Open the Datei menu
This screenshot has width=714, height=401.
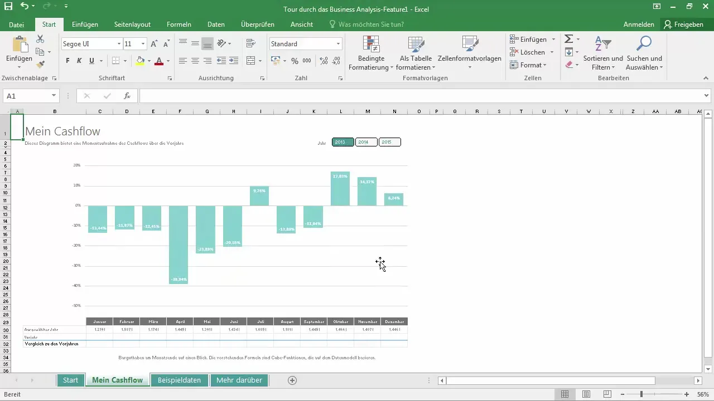coord(17,25)
